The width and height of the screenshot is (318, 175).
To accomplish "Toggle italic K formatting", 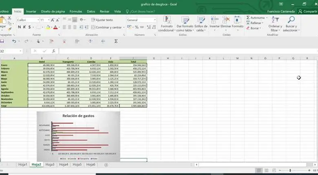I will pos(24,27).
